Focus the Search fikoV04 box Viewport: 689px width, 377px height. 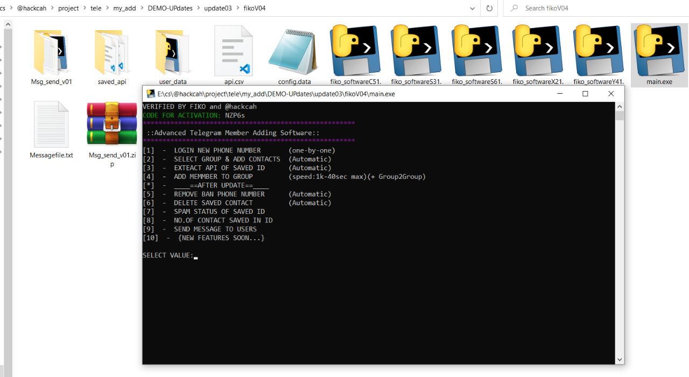click(x=596, y=8)
